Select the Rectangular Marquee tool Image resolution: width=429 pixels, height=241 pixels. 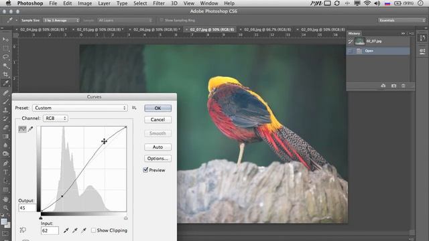[x=5, y=48]
